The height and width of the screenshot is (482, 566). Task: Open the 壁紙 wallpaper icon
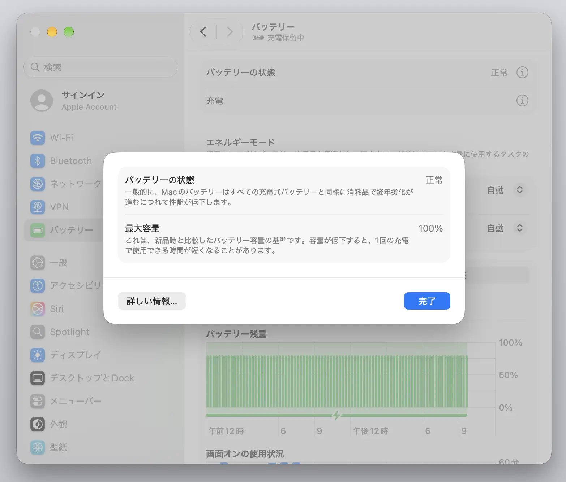38,447
